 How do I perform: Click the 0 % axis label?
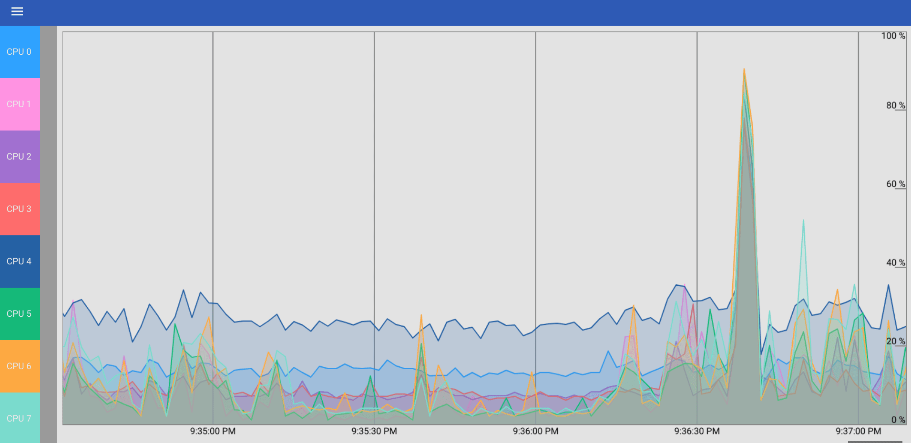(898, 420)
